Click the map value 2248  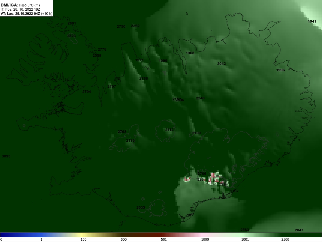(200, 98)
